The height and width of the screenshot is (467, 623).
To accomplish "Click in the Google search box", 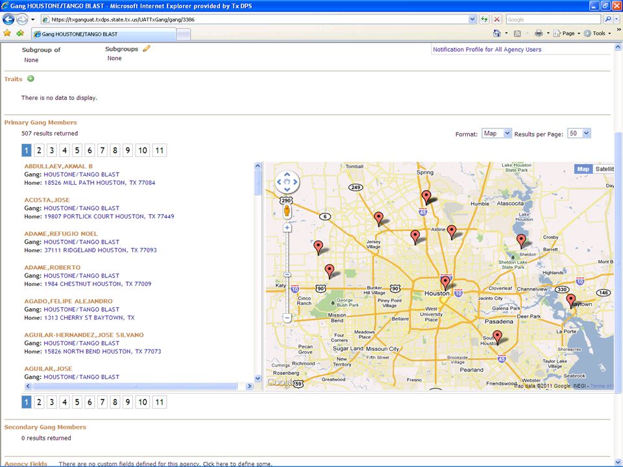I will coord(553,19).
